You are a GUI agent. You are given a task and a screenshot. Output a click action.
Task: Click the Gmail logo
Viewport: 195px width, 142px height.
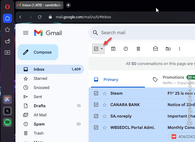coord(48,33)
